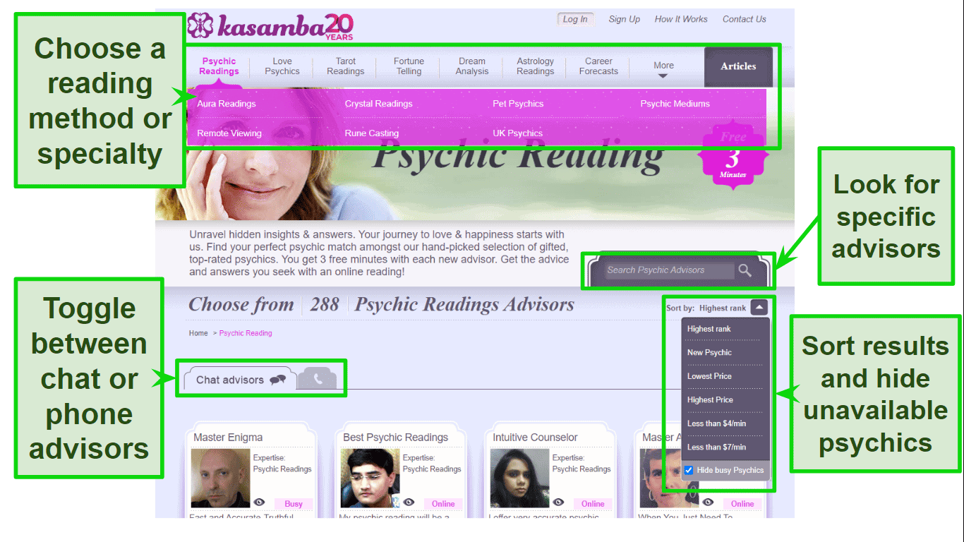964x542 pixels.
Task: Click the eye icon on Master Enigma card
Action: pos(259,502)
